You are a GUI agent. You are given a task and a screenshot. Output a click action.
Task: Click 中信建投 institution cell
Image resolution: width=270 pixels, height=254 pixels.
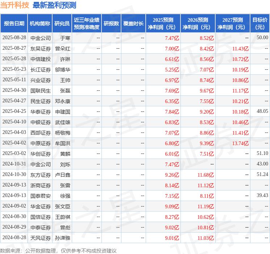pyautogui.click(x=41, y=59)
